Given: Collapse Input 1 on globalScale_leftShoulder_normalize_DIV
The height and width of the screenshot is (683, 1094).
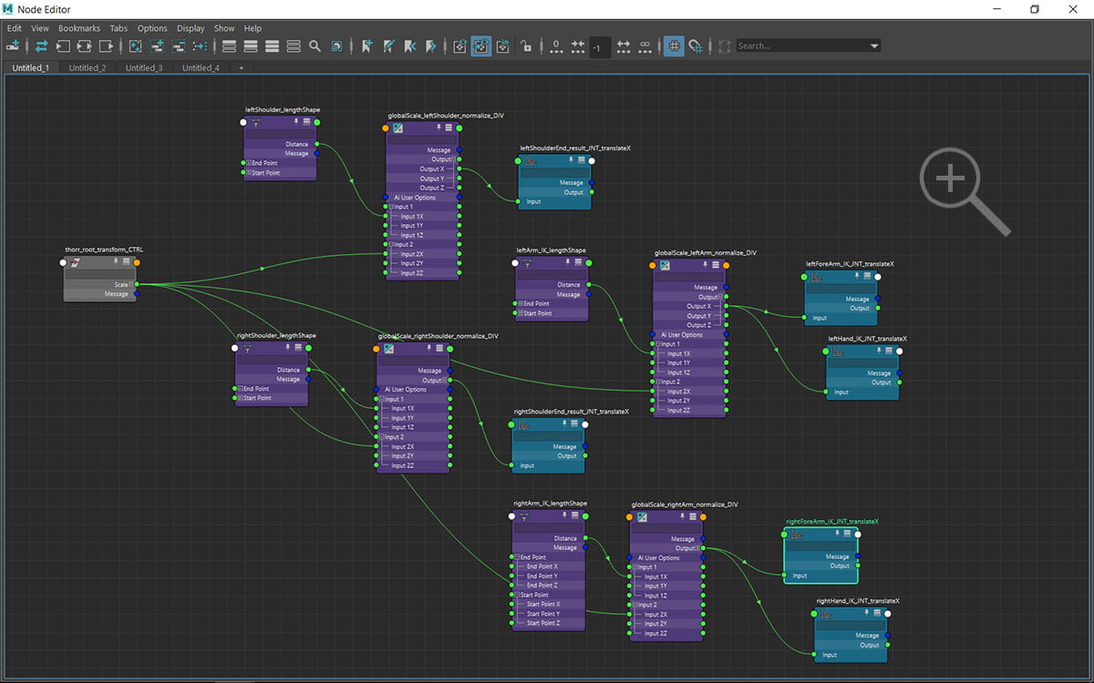Looking at the screenshot, I should (391, 207).
